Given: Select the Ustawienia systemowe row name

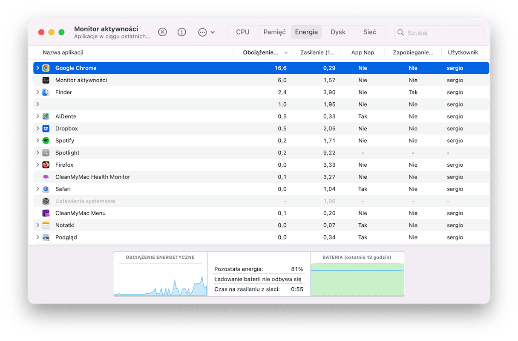Looking at the screenshot, I should click(x=85, y=201).
